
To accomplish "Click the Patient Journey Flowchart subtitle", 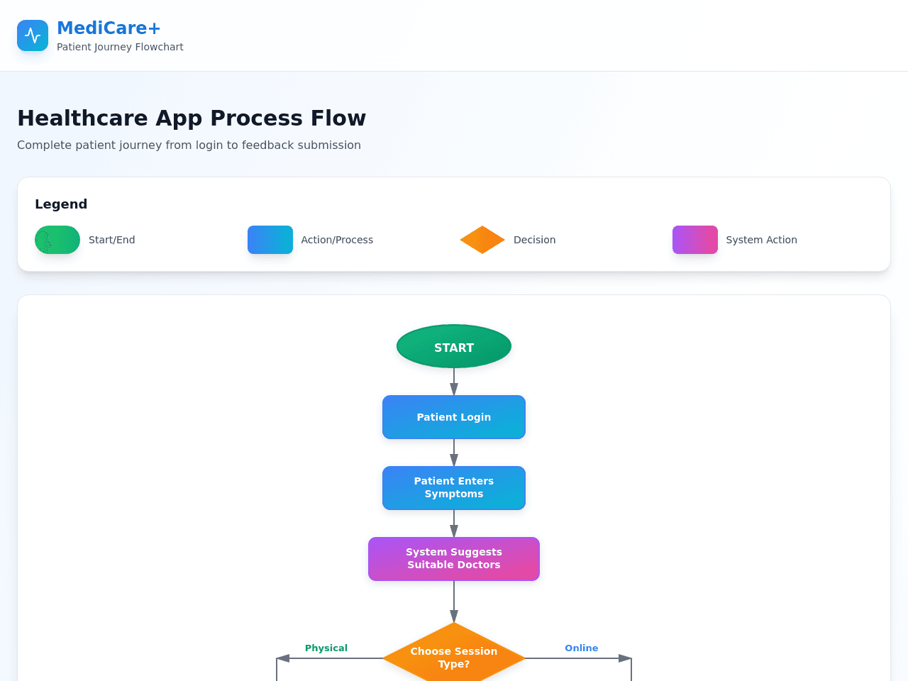I will click(x=120, y=47).
